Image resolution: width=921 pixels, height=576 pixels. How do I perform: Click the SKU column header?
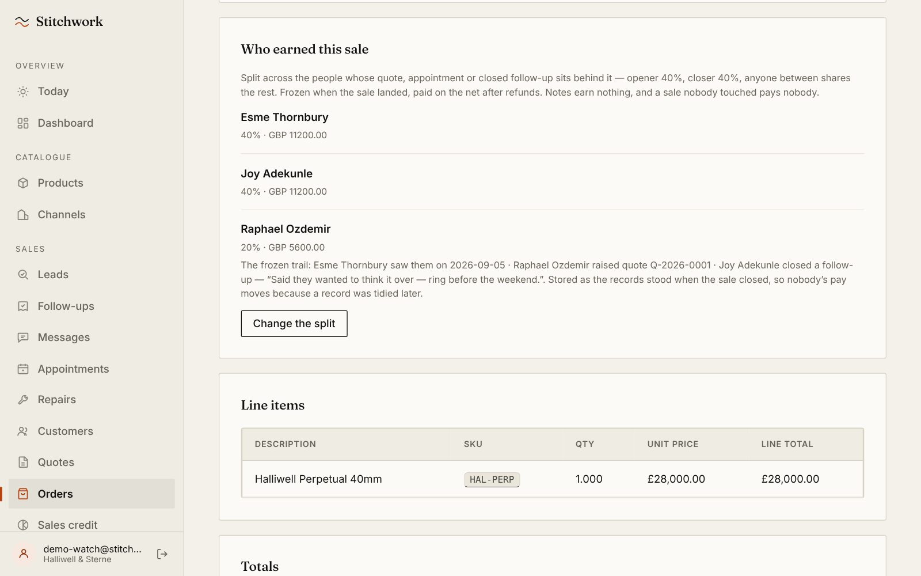click(473, 444)
